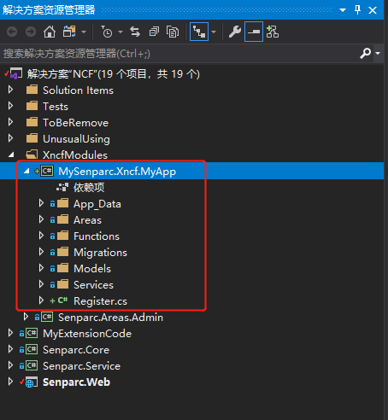Screen dimensions: 388x420
Task: Toggle the Preview Selected Items button
Action: [x=254, y=32]
